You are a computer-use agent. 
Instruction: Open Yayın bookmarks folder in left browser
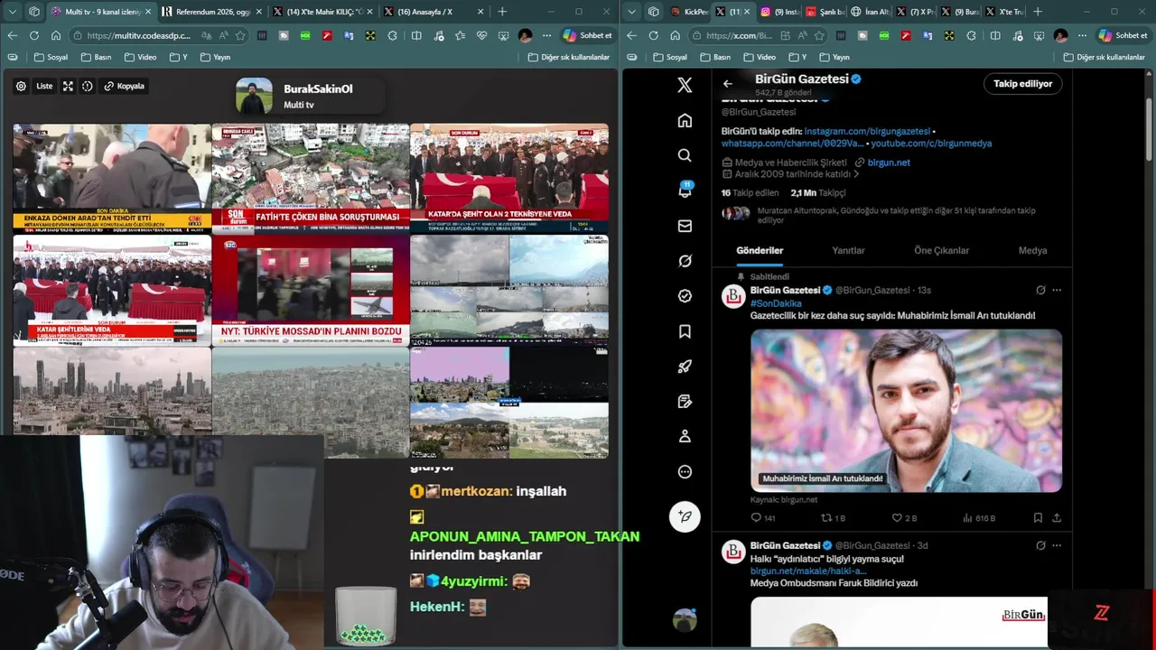click(214, 57)
